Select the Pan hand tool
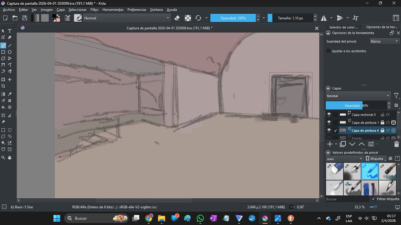 coord(10,158)
